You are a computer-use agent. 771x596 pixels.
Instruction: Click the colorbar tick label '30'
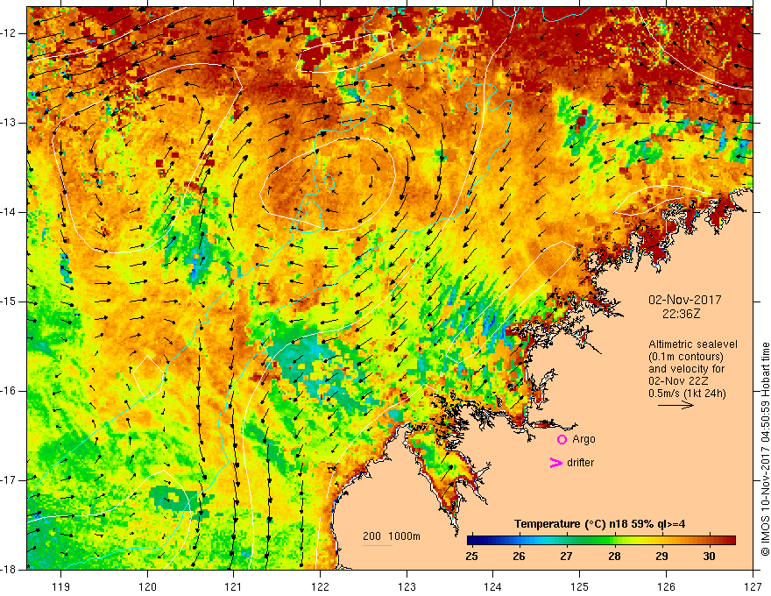point(709,557)
